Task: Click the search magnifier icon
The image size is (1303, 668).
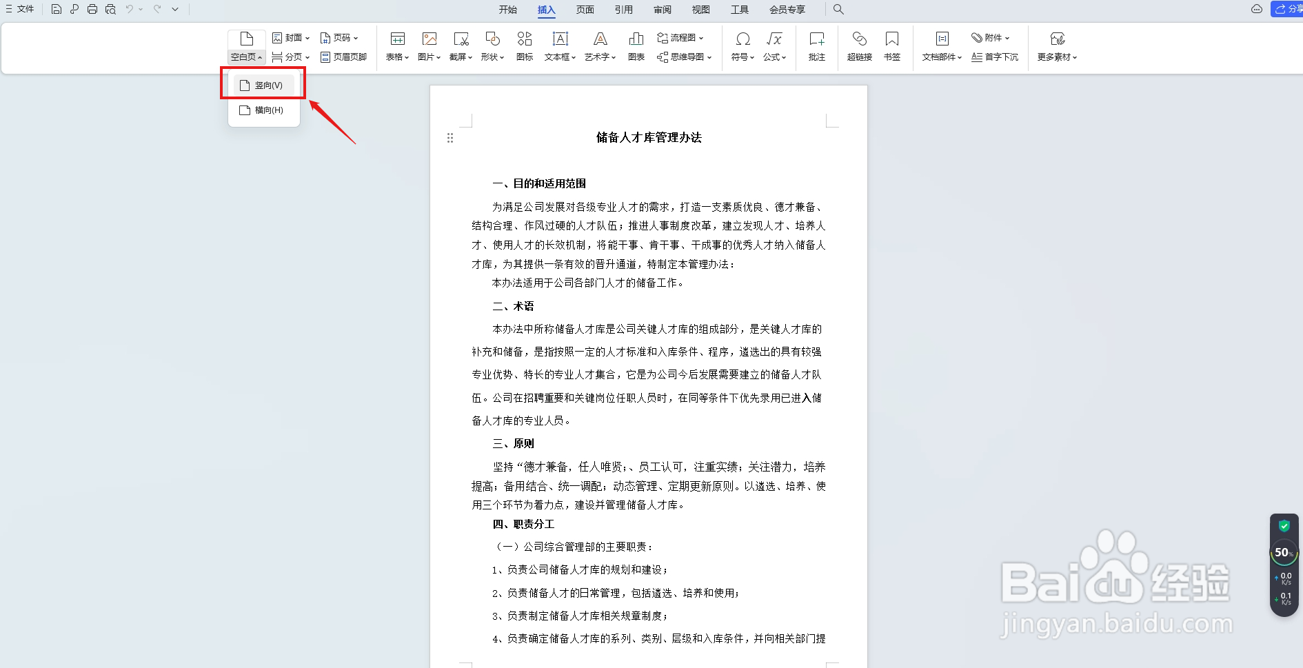Action: coord(838,9)
